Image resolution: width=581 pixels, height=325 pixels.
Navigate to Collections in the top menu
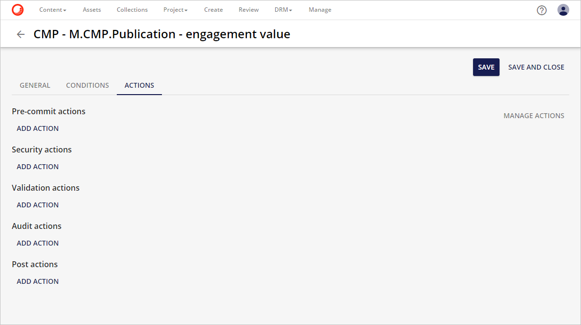pyautogui.click(x=132, y=9)
